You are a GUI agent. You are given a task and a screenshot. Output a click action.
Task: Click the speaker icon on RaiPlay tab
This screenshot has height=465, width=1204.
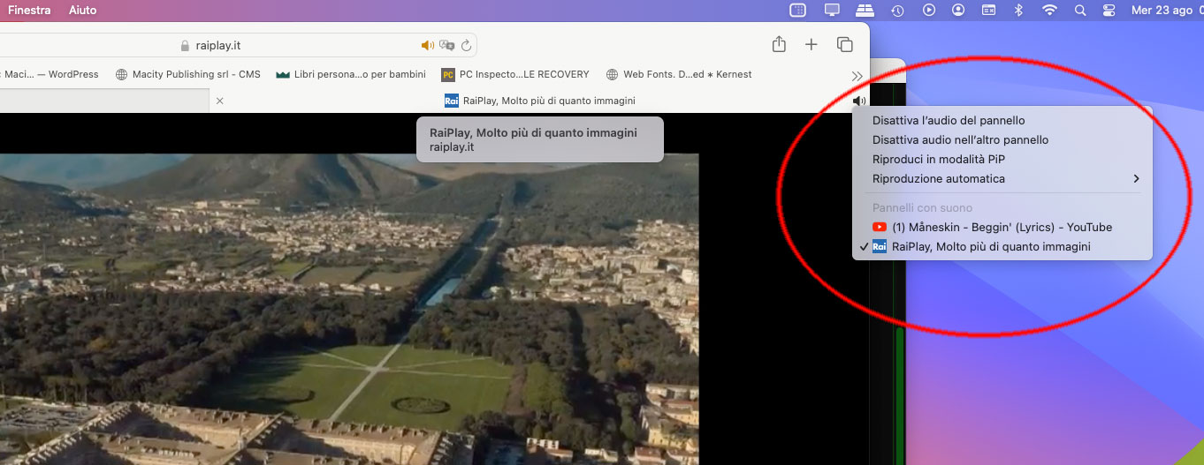[x=858, y=101]
